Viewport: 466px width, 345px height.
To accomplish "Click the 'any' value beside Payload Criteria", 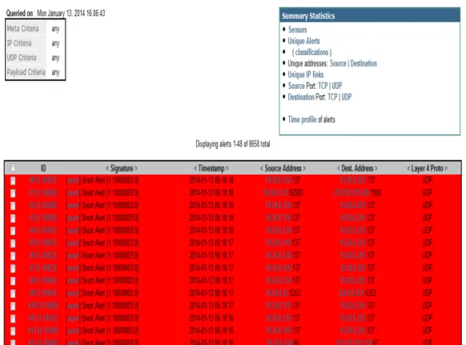I will point(55,73).
